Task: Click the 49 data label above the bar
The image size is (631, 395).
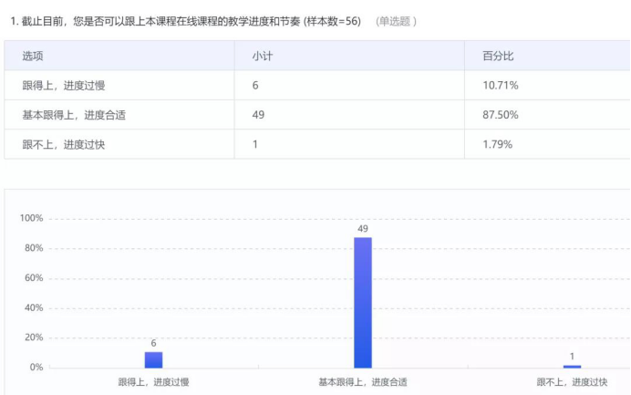Action: point(363,229)
